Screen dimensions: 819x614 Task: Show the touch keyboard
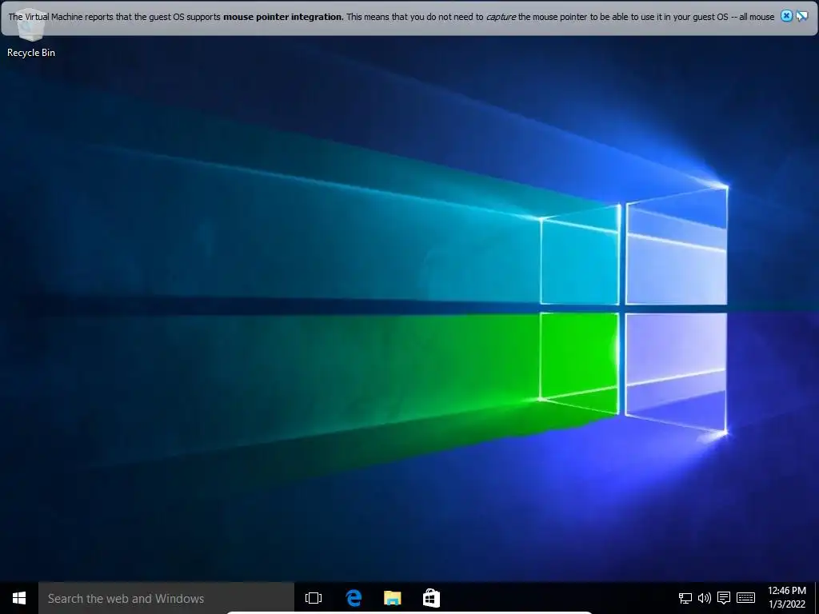click(x=745, y=598)
